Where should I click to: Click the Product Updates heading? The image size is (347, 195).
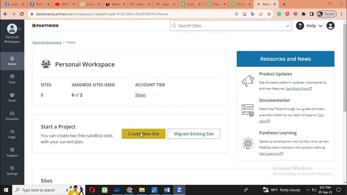(x=275, y=74)
